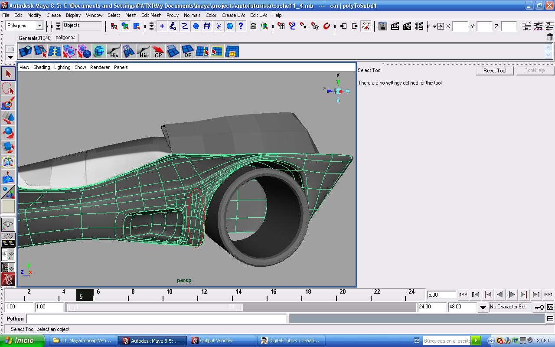Click the DE shelf button
Image resolution: width=555 pixels, height=347 pixels.
click(x=187, y=52)
